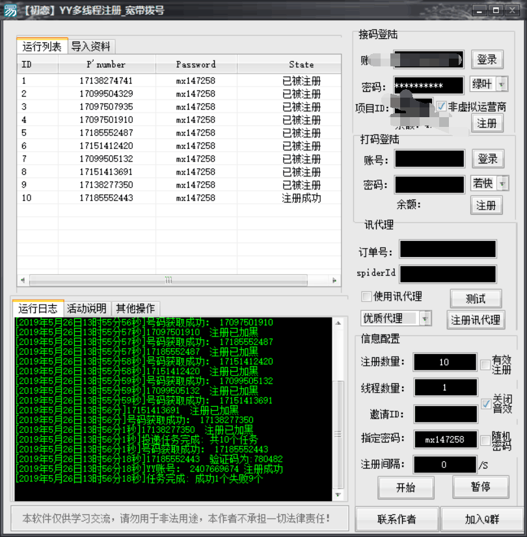
Task: Open the 活动说明 tab
Action: tap(87, 309)
